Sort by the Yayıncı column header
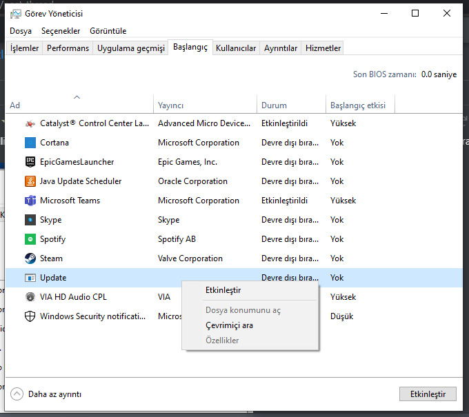469x417 pixels. coord(206,103)
